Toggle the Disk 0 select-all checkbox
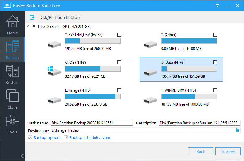Screen dimensions: 244x161 [34, 27]
